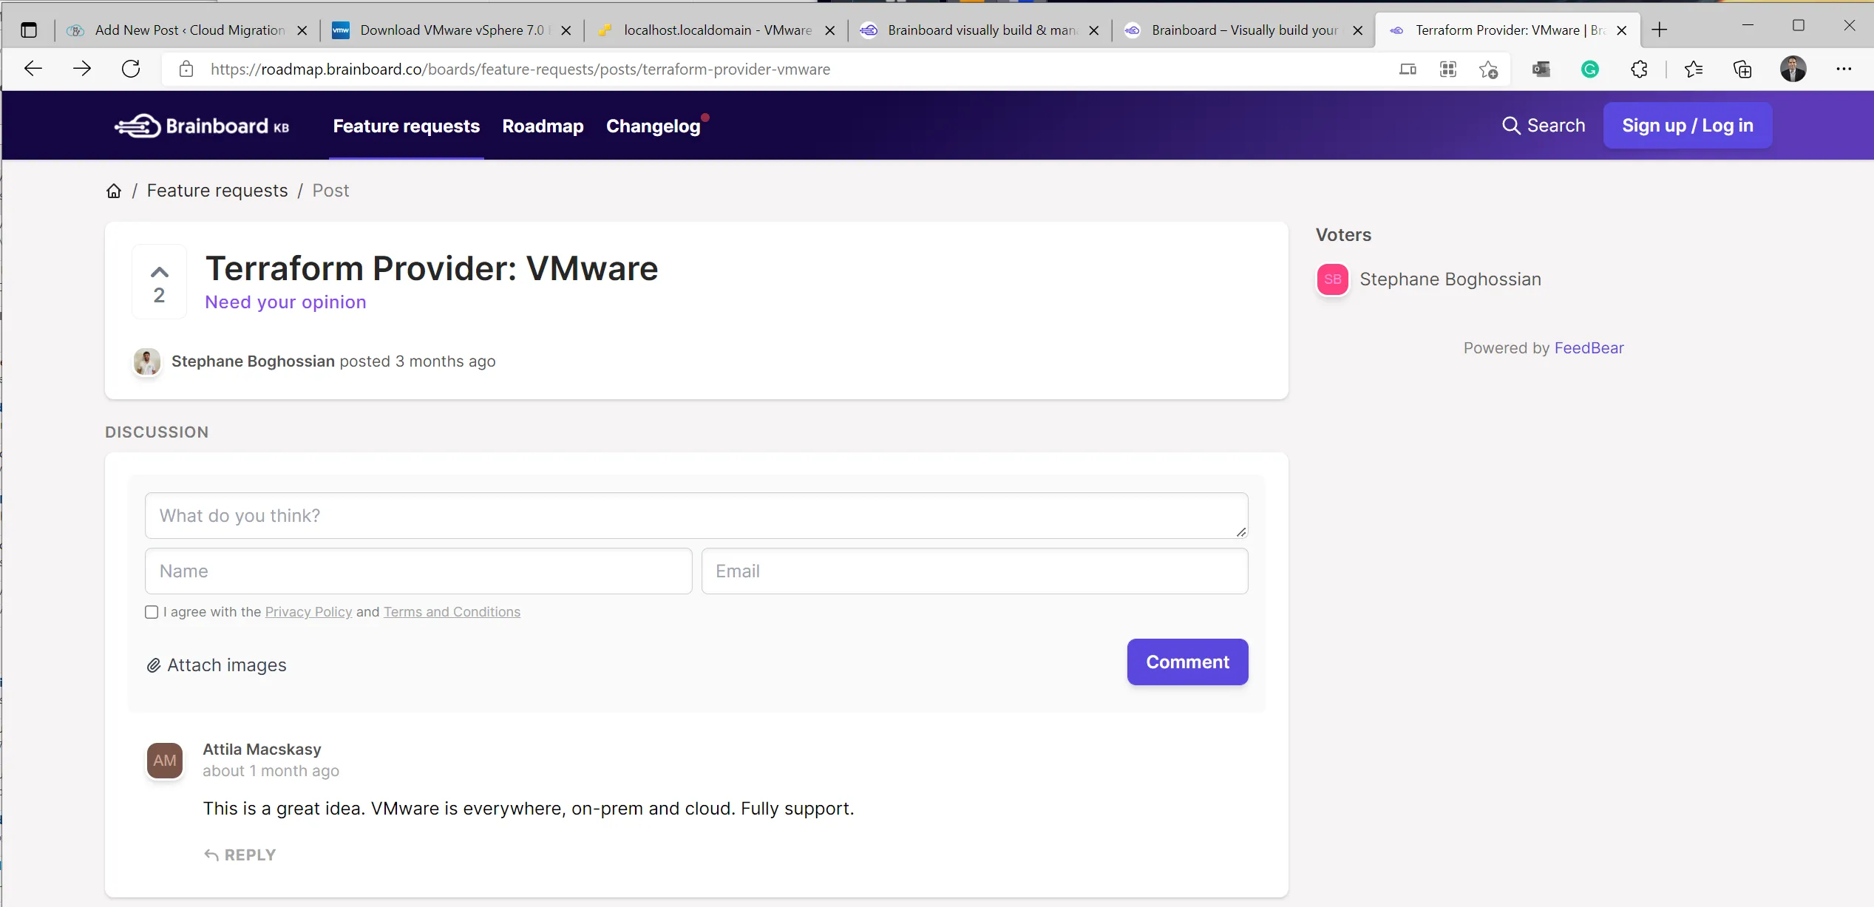Click the home icon in breadcrumb
The height and width of the screenshot is (907, 1874).
coord(114,191)
